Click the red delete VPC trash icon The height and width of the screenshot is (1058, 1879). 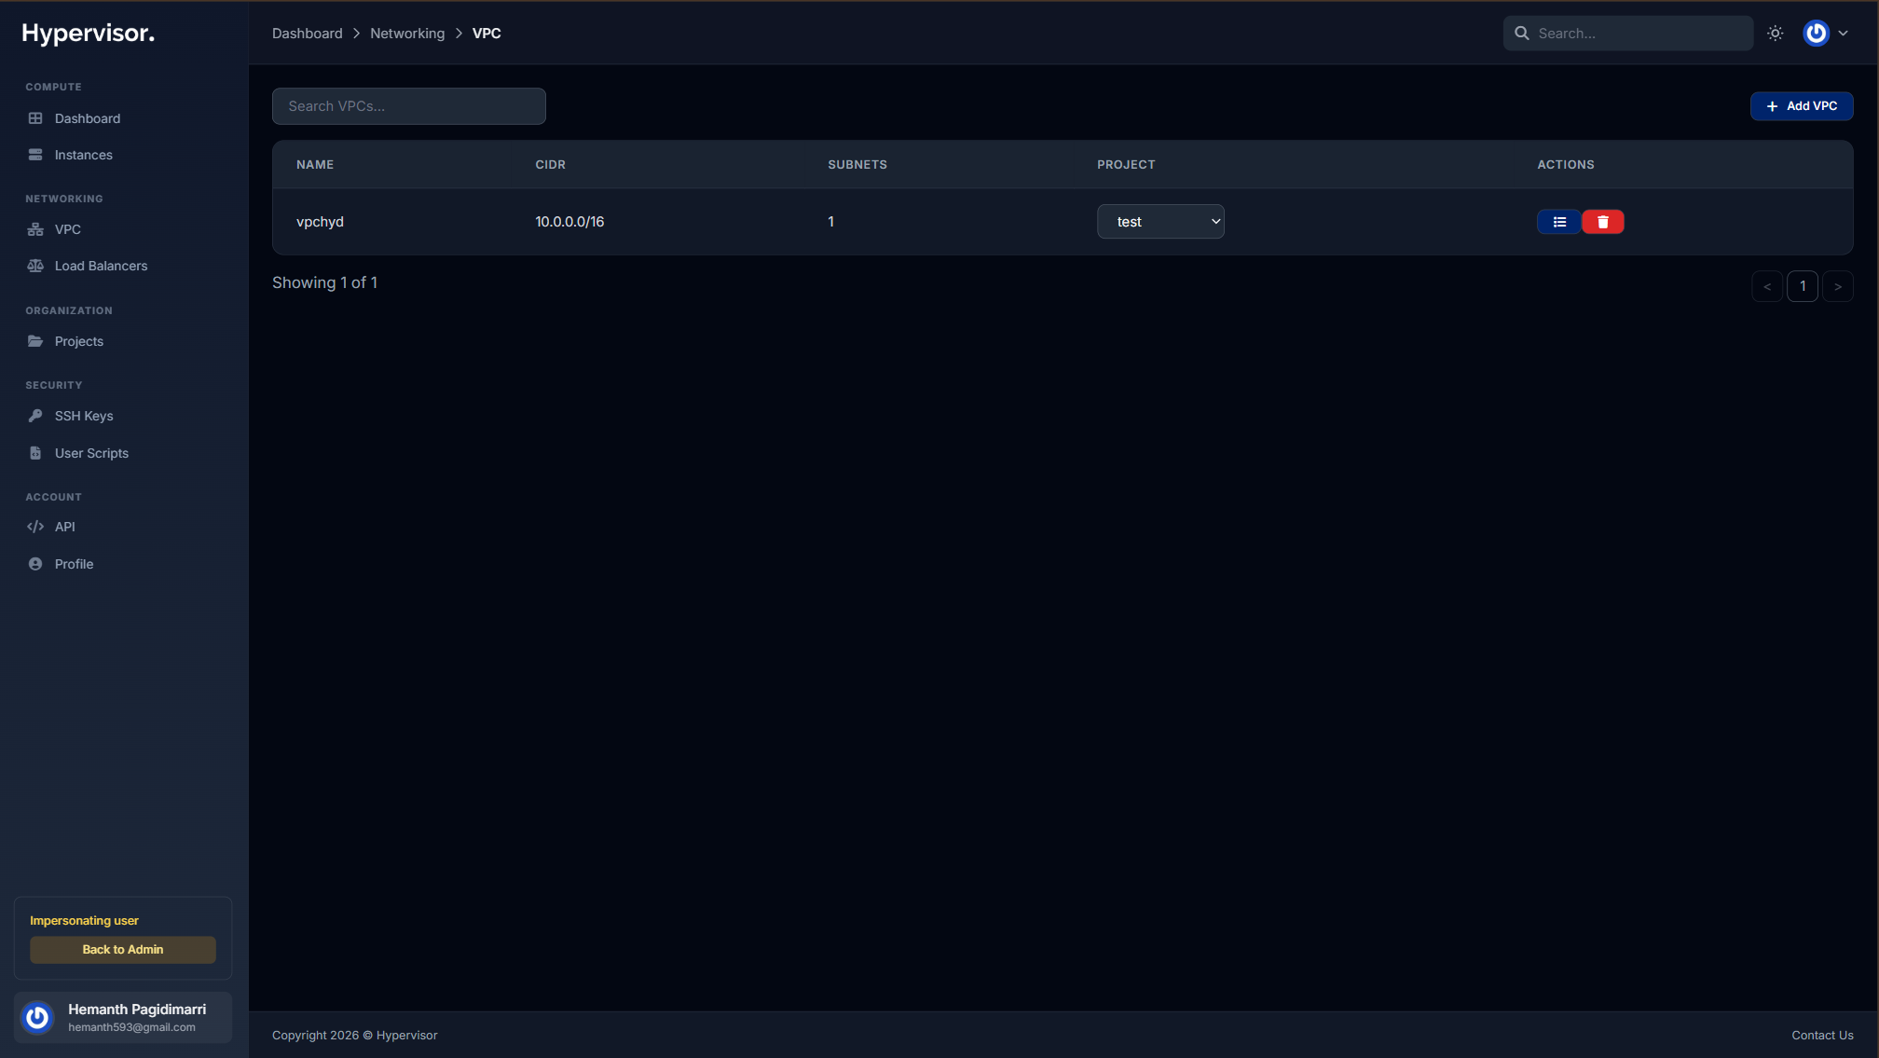point(1602,222)
